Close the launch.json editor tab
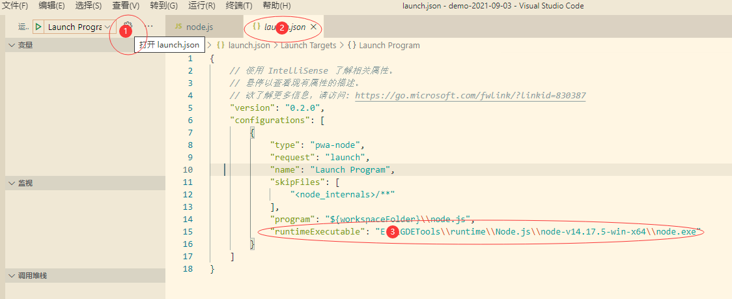Viewport: 732px width, 299px height. click(313, 27)
